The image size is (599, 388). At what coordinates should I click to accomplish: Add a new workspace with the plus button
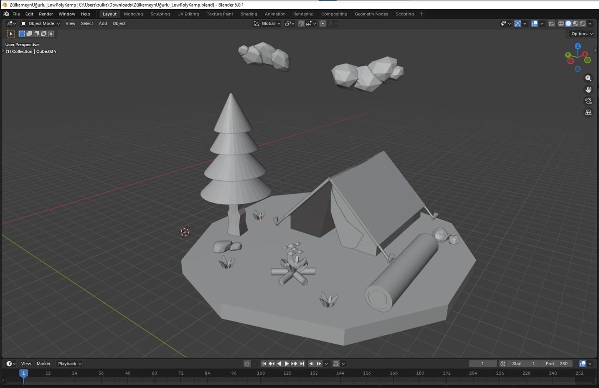421,14
